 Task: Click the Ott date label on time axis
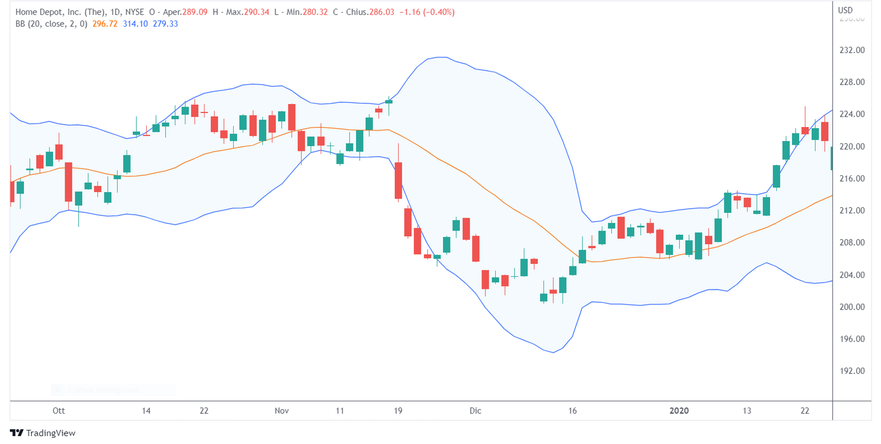click(x=59, y=411)
